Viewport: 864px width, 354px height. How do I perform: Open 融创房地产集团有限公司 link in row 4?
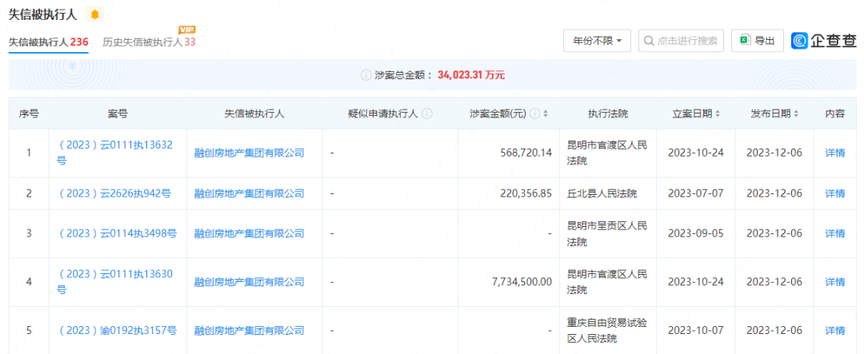(x=249, y=282)
